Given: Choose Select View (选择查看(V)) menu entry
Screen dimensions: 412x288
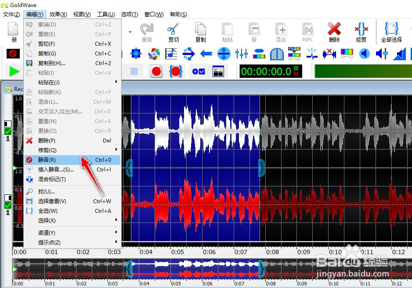Looking at the screenshot, I should [x=72, y=201].
